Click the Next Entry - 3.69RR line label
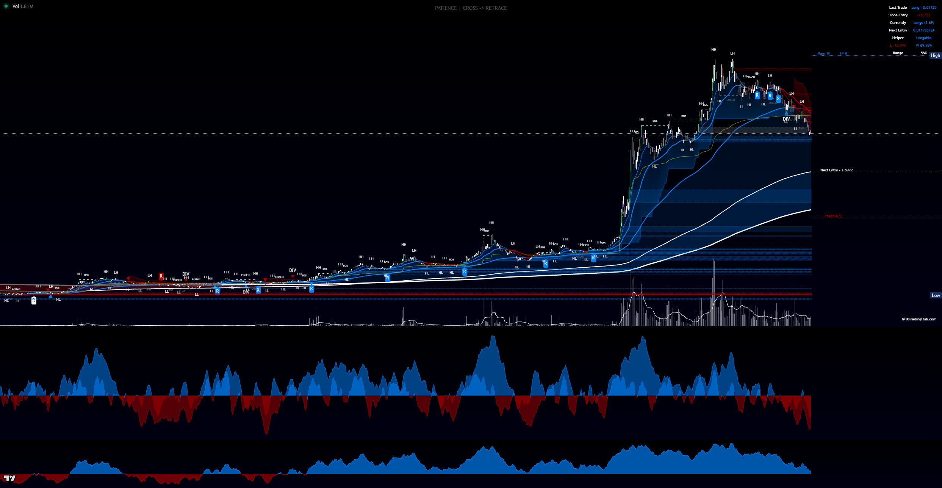942x488 pixels. (836, 170)
